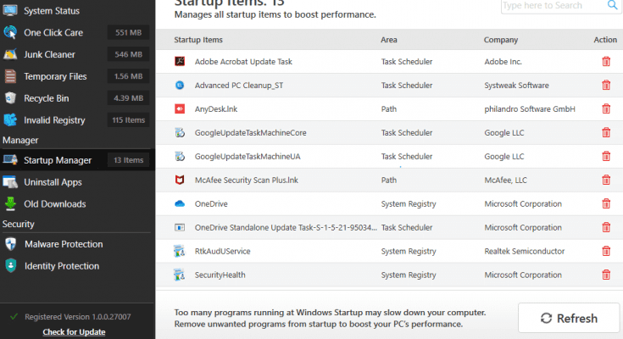
Task: Remove RtkAudUService using its trash icon
Action: (605, 252)
